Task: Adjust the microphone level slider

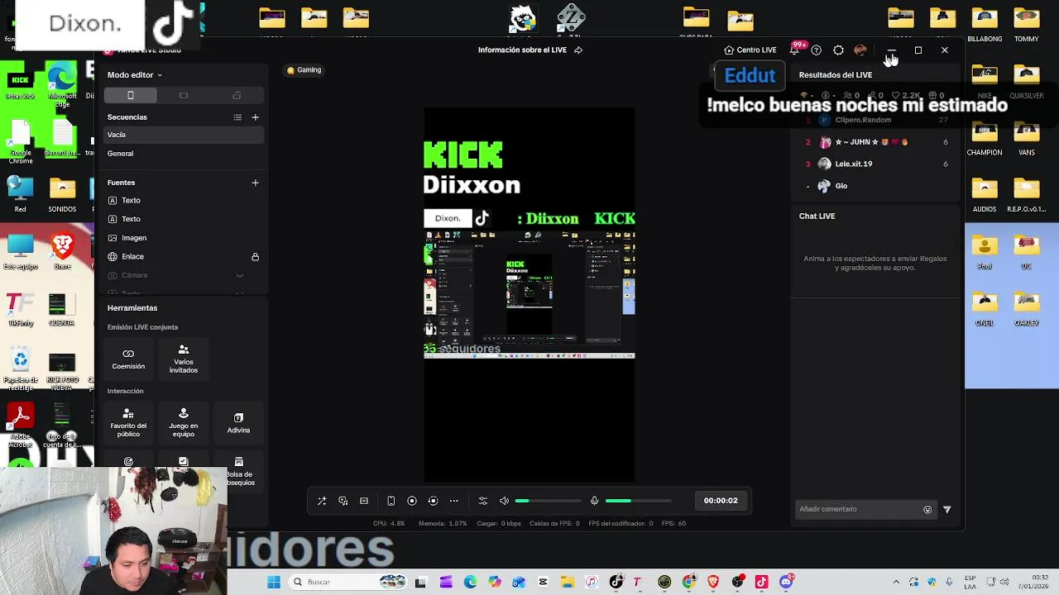Action: pos(638,501)
